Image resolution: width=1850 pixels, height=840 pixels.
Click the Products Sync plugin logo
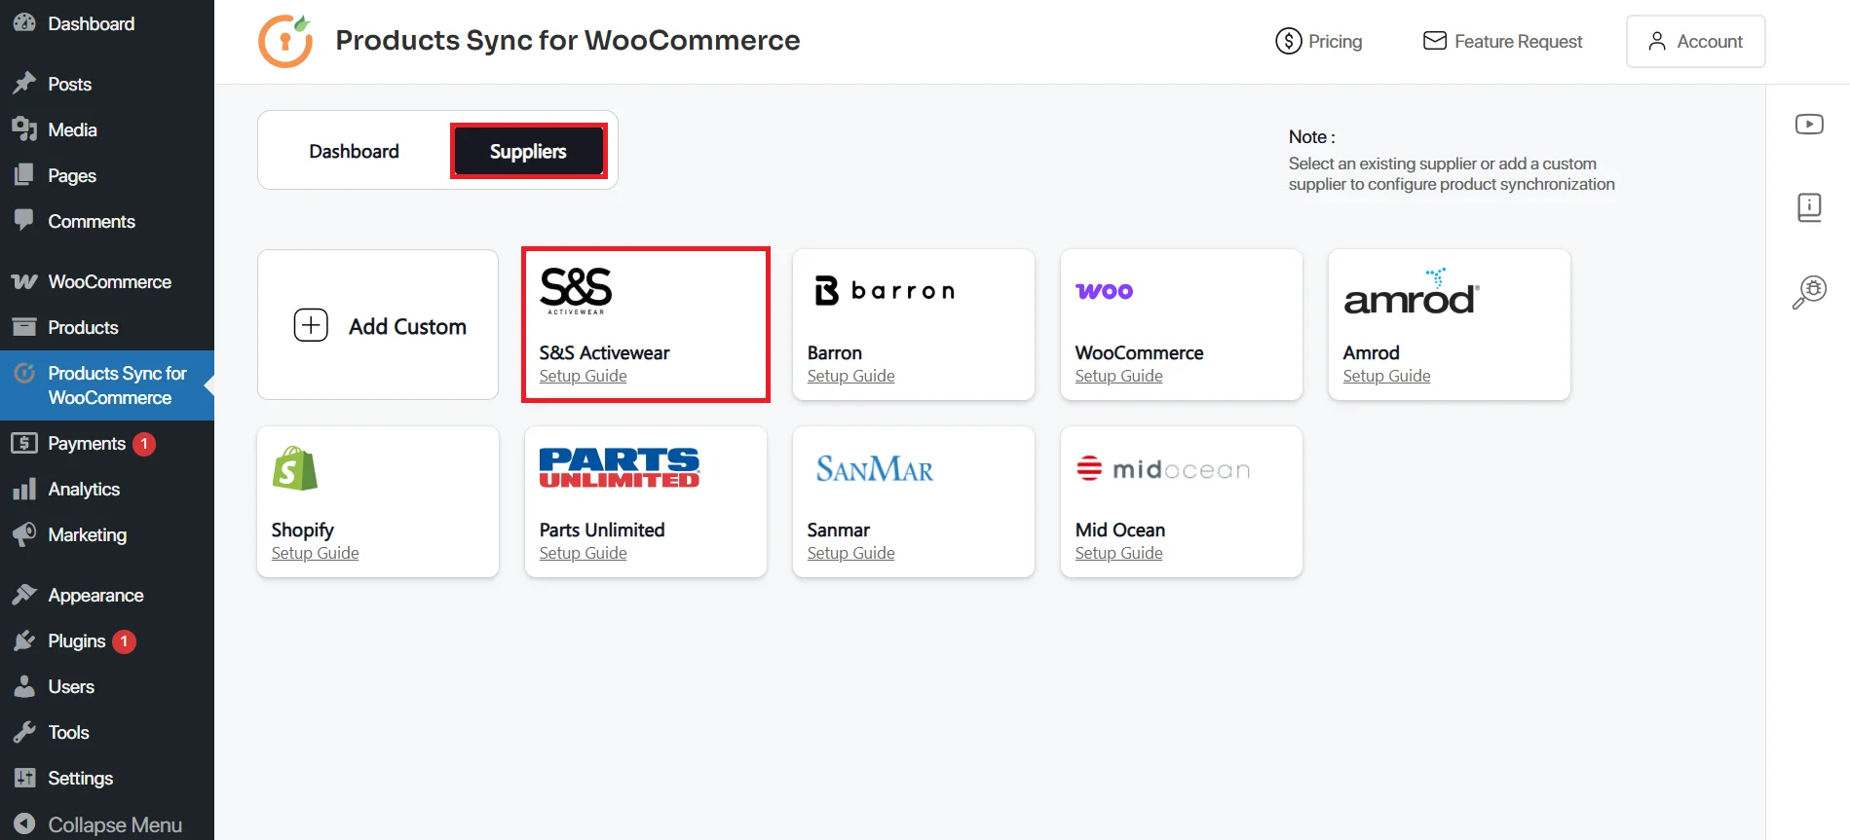click(285, 40)
